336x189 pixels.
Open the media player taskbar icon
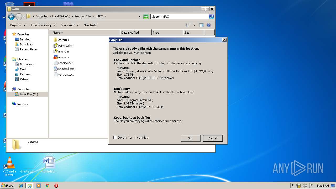39,186
